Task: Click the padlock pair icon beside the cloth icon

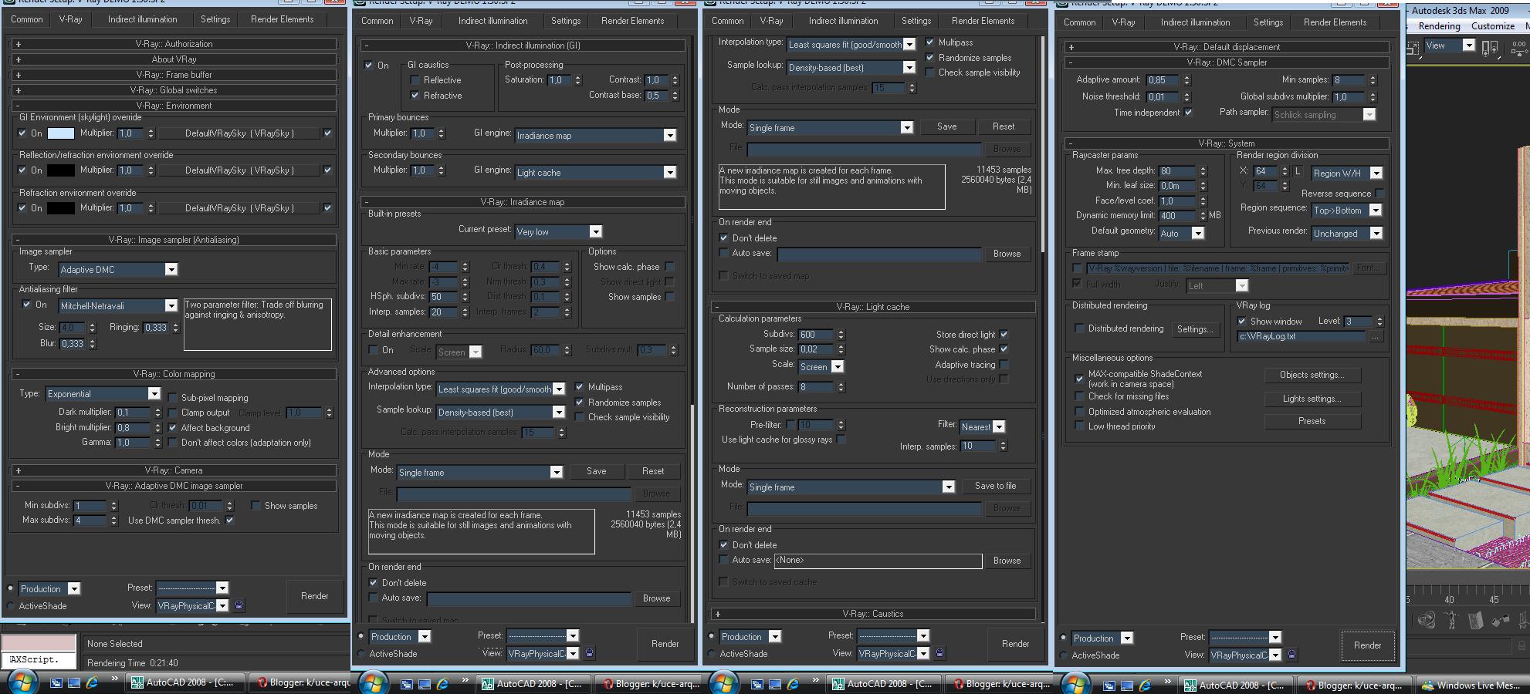Action: pos(1500,621)
